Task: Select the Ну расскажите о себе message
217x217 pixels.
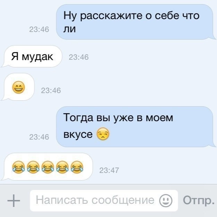Action: [x=136, y=22]
